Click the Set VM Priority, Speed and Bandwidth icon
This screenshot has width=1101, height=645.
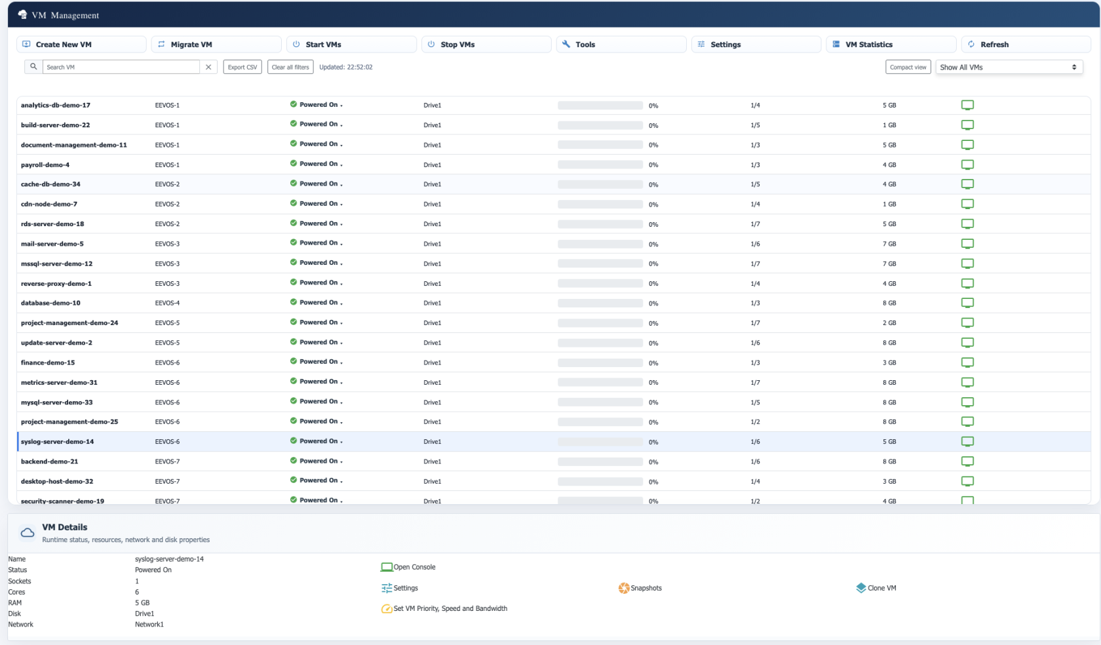386,609
